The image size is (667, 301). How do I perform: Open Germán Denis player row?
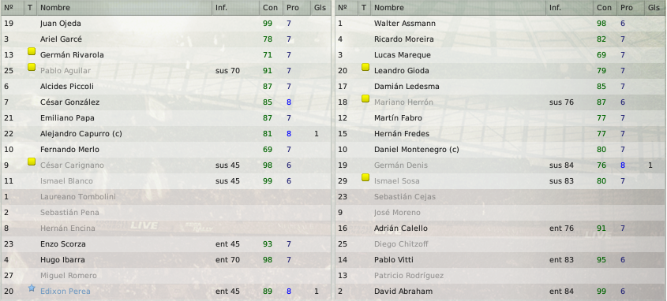coord(500,165)
